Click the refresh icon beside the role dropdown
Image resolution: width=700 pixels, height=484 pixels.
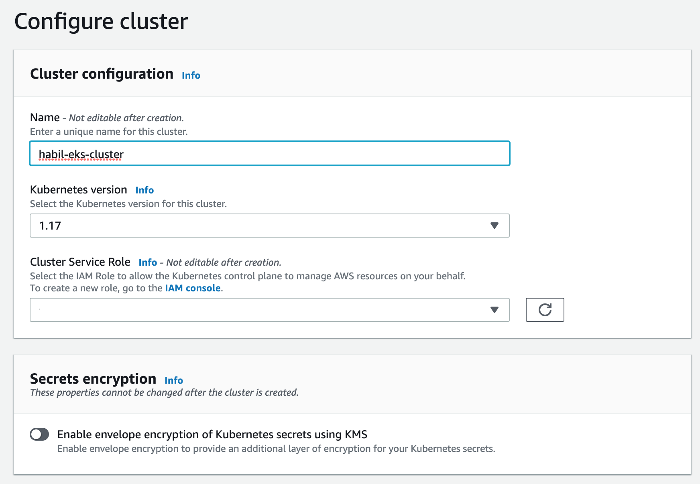coord(545,310)
